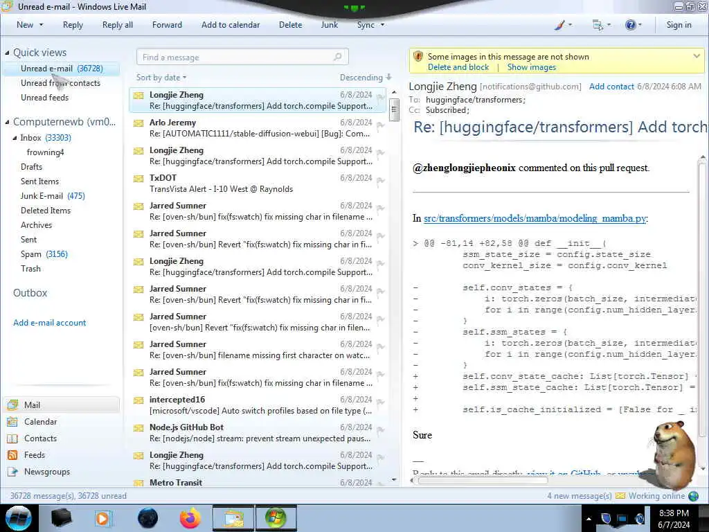
Task: Click Delete in the toolbar
Action: 290,25
